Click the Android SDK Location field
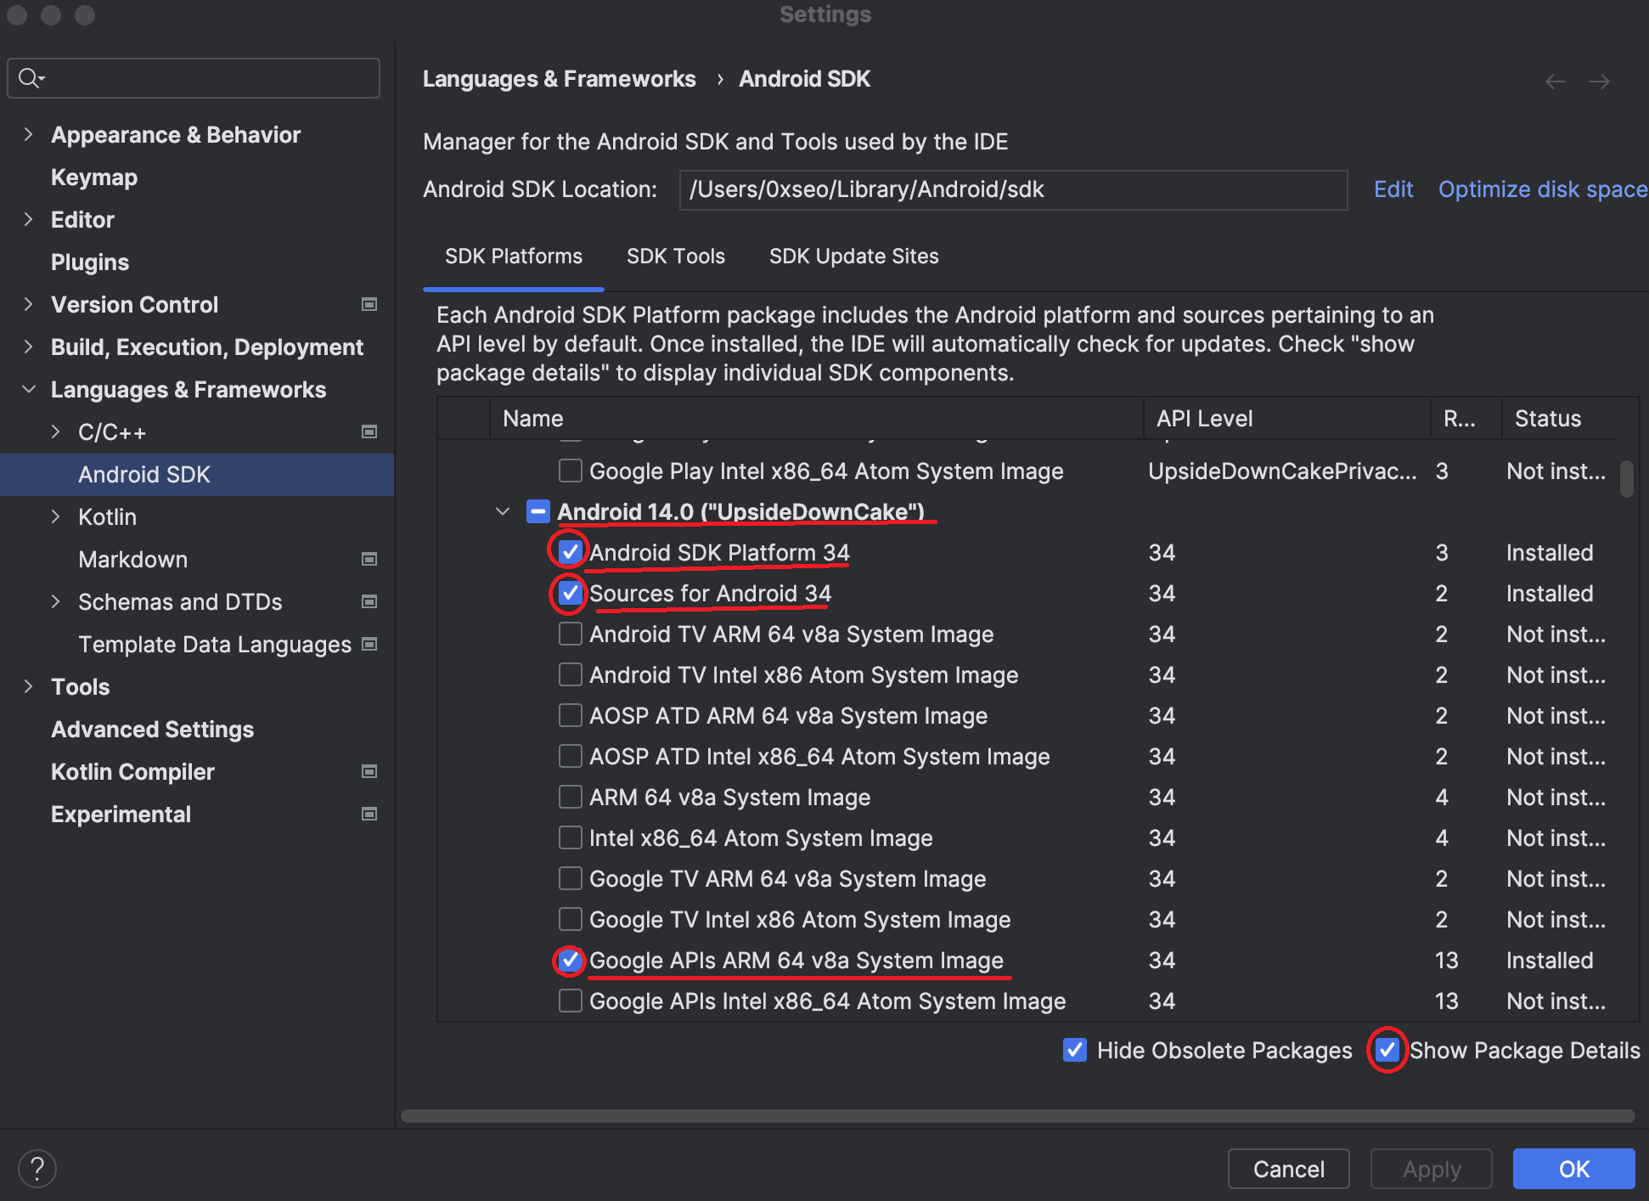The width and height of the screenshot is (1649, 1201). pyautogui.click(x=1012, y=189)
